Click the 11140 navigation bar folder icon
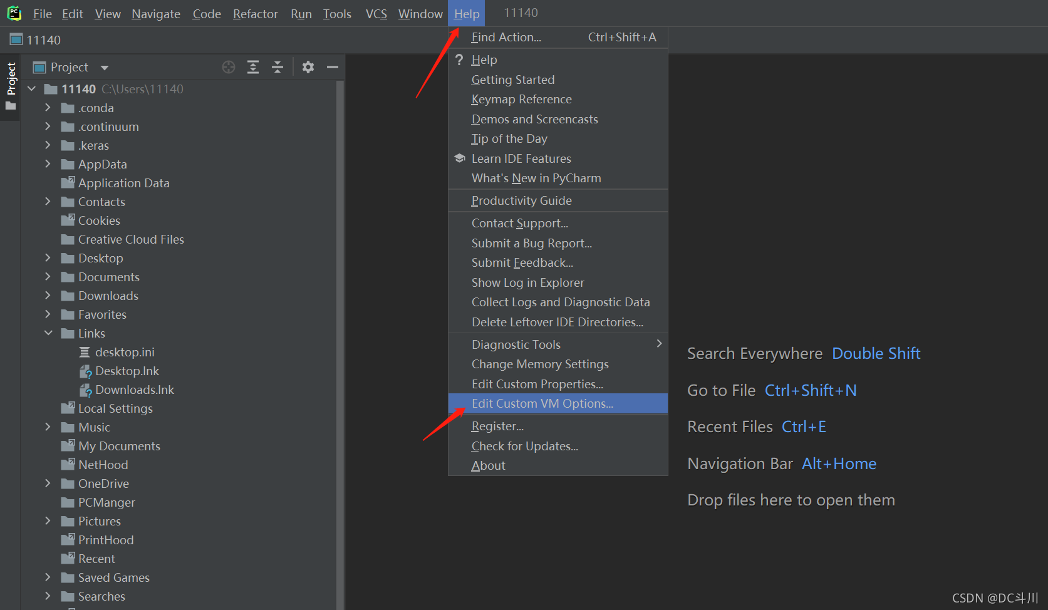The image size is (1048, 610). 16,39
